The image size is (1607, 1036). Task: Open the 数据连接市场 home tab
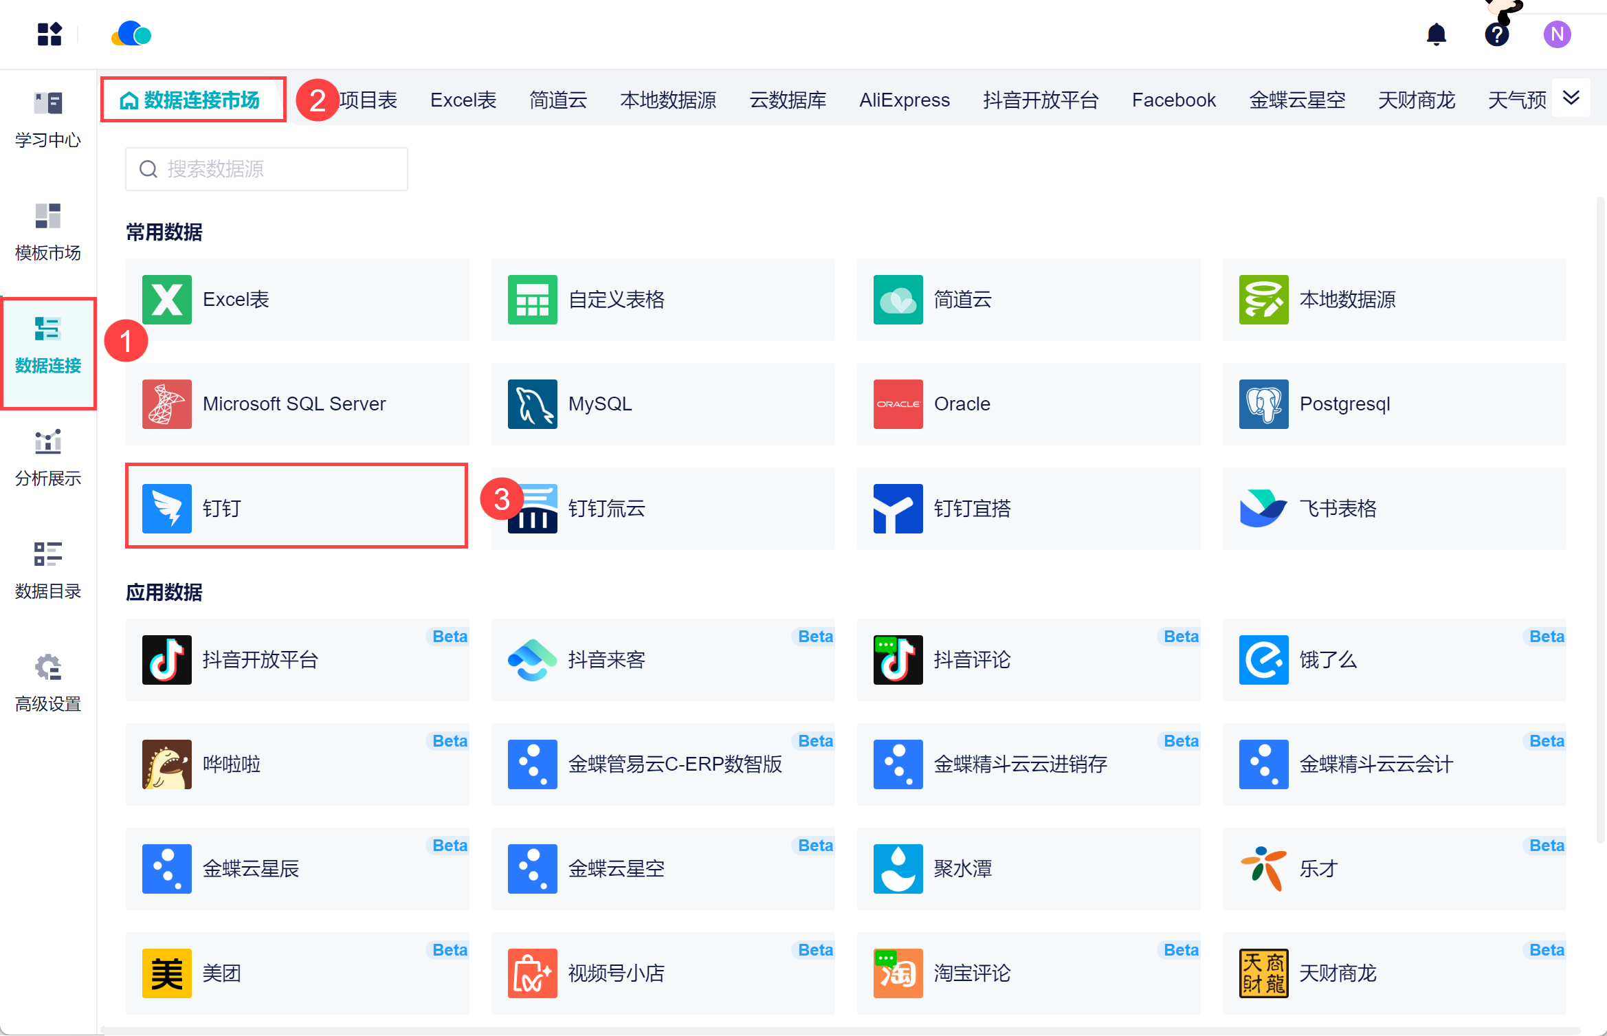coord(192,100)
